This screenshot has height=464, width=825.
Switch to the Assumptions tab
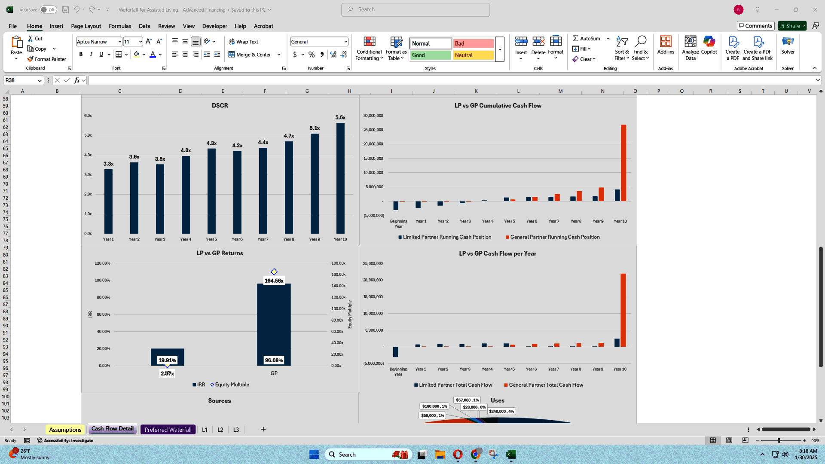(64, 430)
